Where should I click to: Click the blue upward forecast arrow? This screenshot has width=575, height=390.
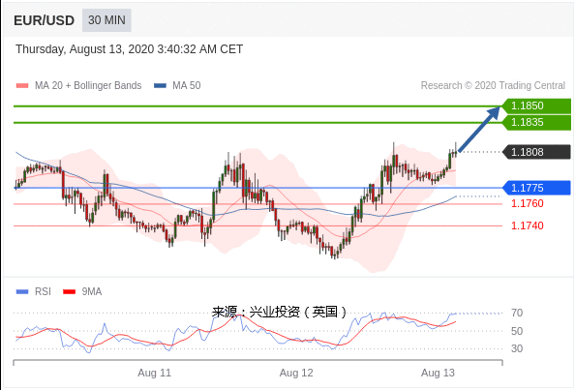pyautogui.click(x=479, y=129)
